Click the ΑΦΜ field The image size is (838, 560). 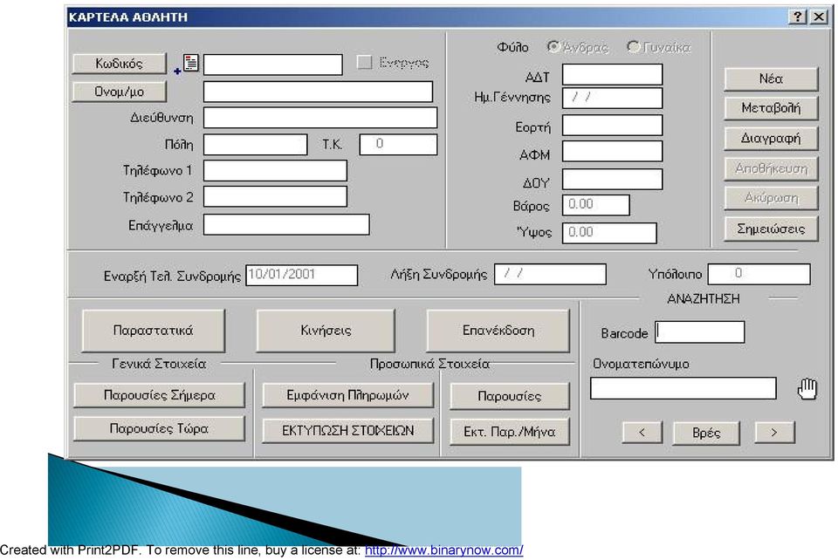pos(613,152)
